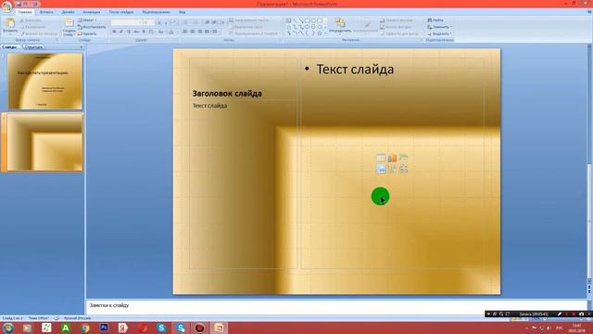Screen dimensions: 593x334
Task: Click the Office round button
Action: coord(6,6)
